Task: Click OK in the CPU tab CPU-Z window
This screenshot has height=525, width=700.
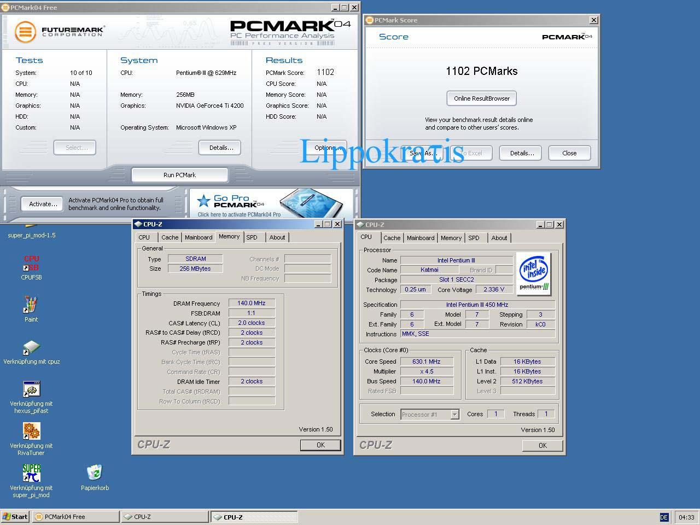Action: pyautogui.click(x=542, y=446)
